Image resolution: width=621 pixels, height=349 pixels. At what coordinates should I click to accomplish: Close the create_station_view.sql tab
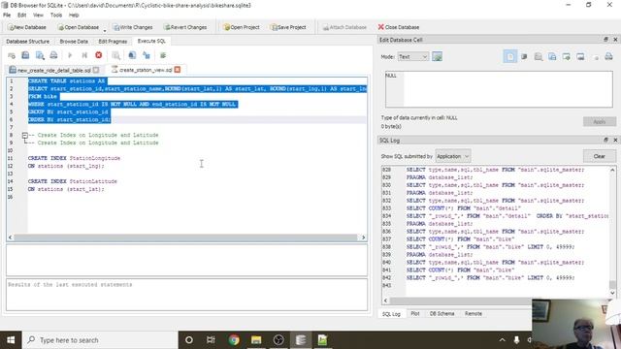click(x=178, y=70)
